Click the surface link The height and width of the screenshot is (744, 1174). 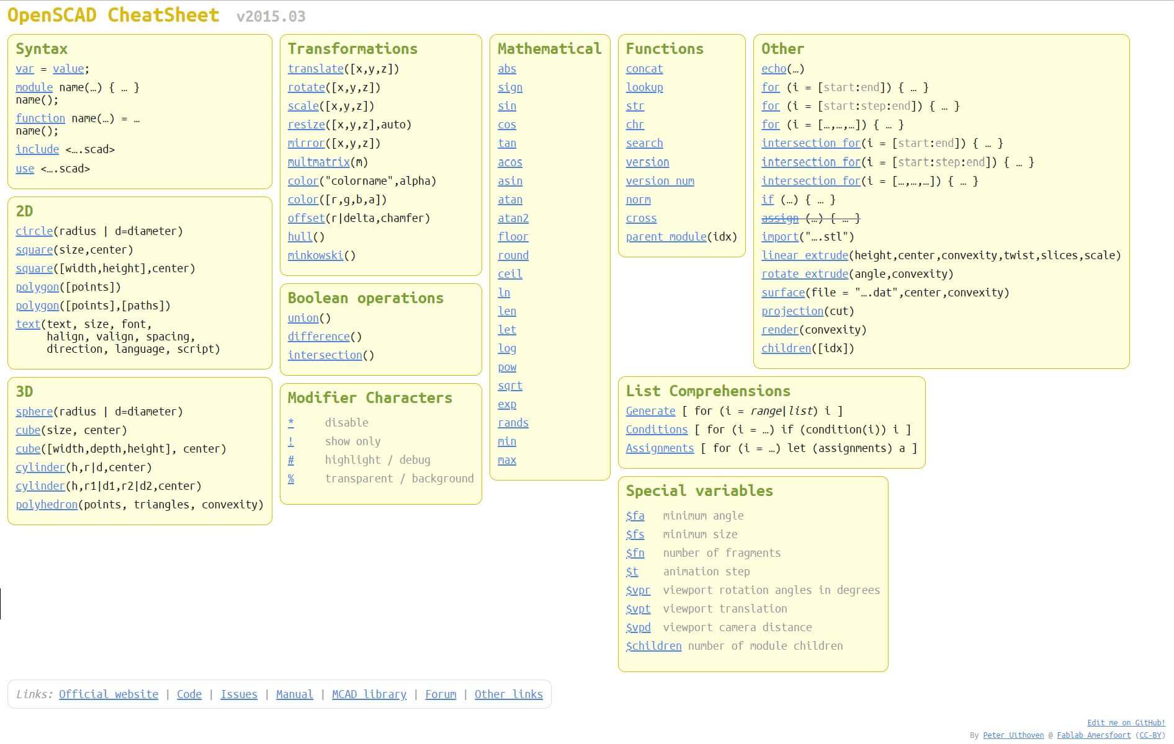click(x=783, y=293)
